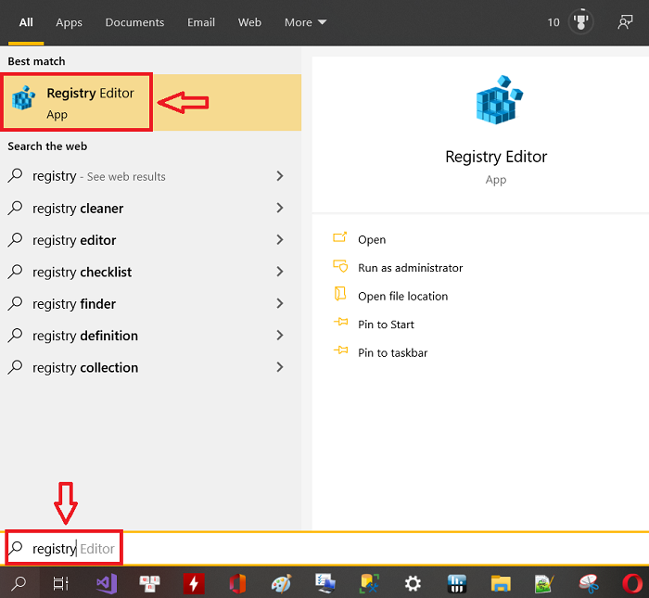This screenshot has height=598, width=649.
Task: Open File Explorer from the taskbar
Action: pyautogui.click(x=501, y=583)
